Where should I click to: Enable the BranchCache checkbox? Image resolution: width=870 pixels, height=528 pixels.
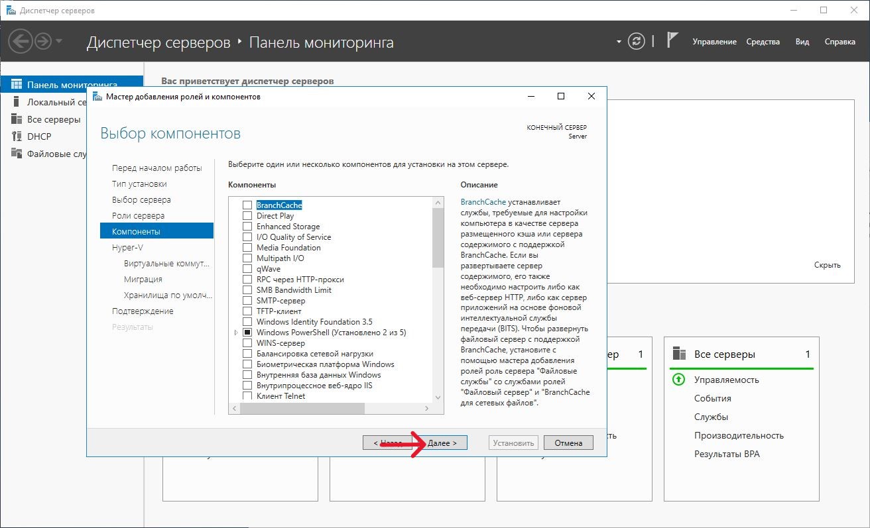[247, 205]
